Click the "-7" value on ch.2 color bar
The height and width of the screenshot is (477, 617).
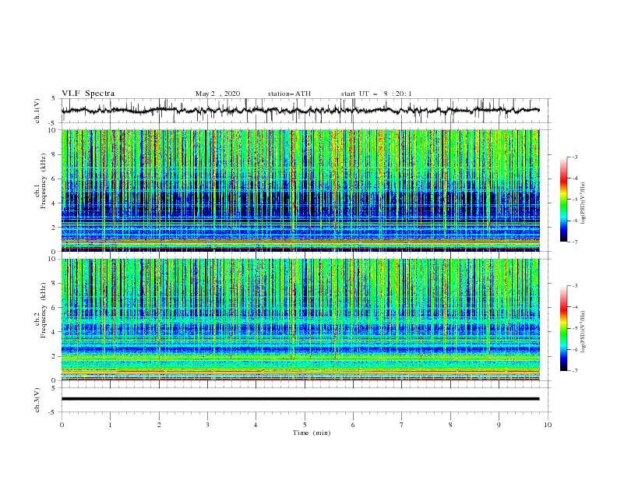(575, 371)
